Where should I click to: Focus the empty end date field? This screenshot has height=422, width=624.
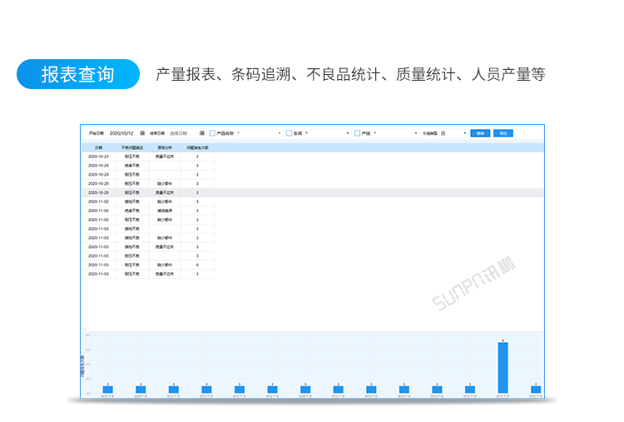pyautogui.click(x=187, y=133)
